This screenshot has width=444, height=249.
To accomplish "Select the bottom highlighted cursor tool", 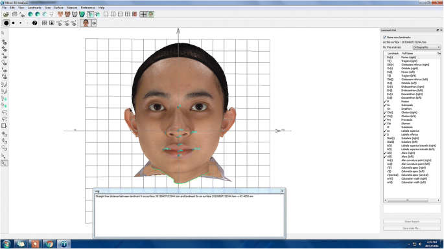I will tap(5, 163).
